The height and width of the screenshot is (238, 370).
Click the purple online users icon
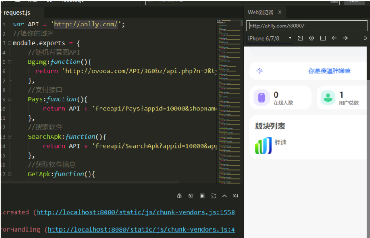[x=261, y=98]
